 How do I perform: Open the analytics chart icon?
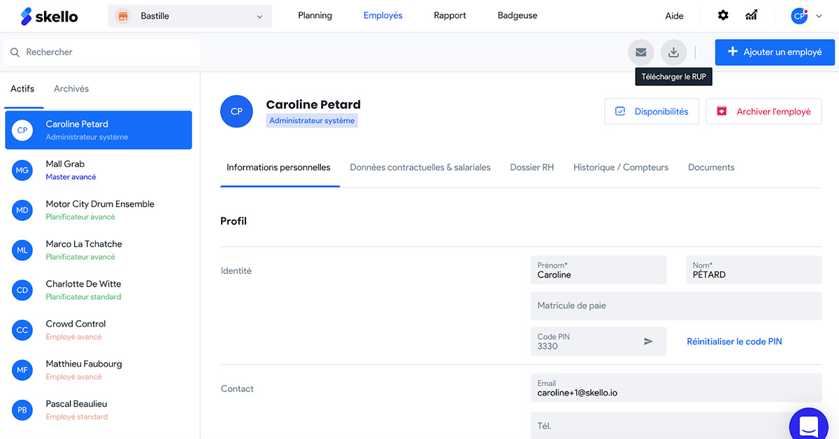(752, 15)
